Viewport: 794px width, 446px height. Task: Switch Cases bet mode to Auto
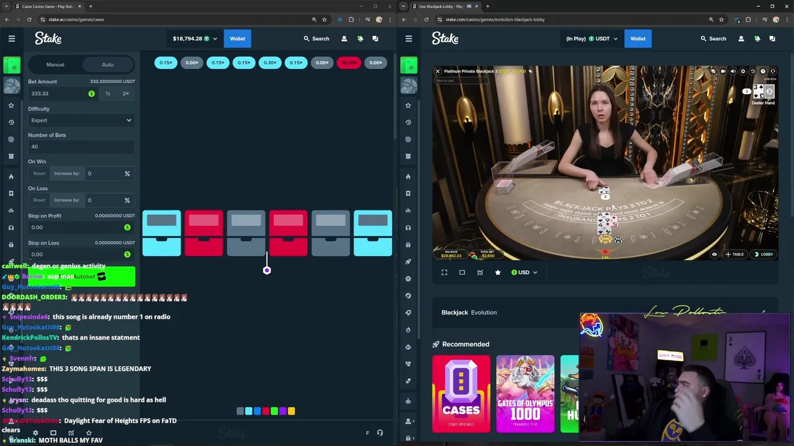(x=107, y=64)
